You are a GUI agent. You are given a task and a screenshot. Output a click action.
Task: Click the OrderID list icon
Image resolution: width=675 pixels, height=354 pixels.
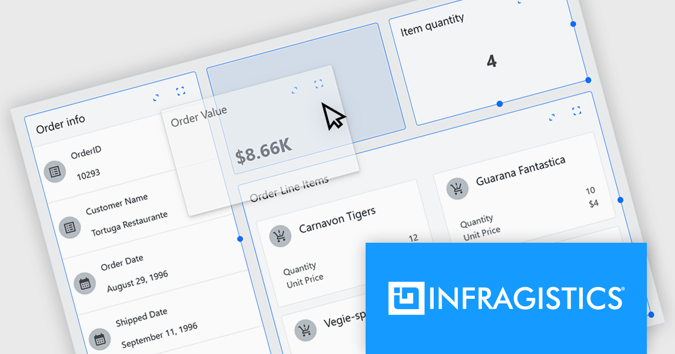pyautogui.click(x=55, y=171)
